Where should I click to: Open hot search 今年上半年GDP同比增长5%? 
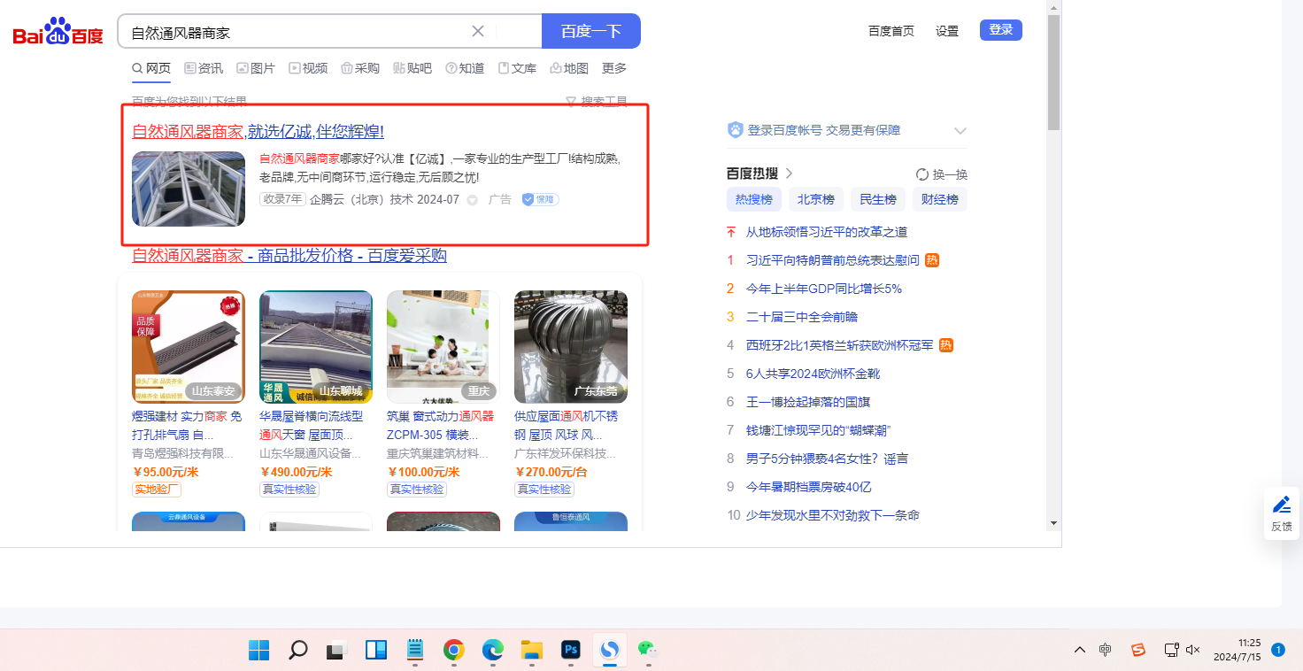pos(824,289)
